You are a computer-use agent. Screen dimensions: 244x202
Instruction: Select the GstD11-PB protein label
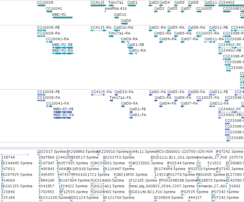(218, 92)
